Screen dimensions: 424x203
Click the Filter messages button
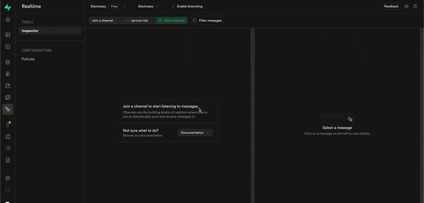208,21
